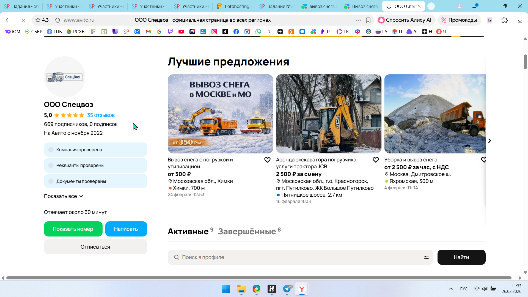This screenshot has width=528, height=297.
Task: Stop page loading with X button
Action: 23,20
